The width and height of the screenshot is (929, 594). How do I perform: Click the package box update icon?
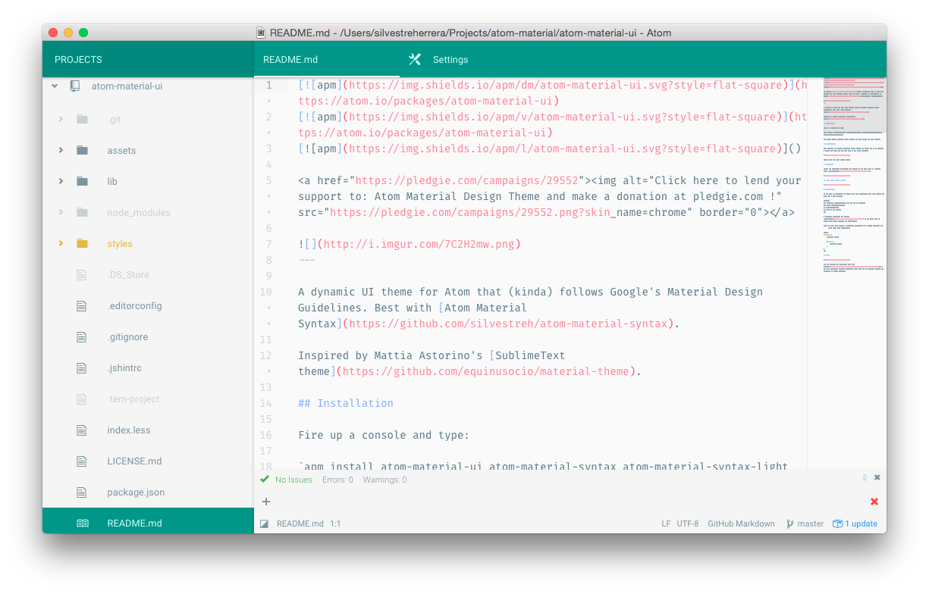837,524
